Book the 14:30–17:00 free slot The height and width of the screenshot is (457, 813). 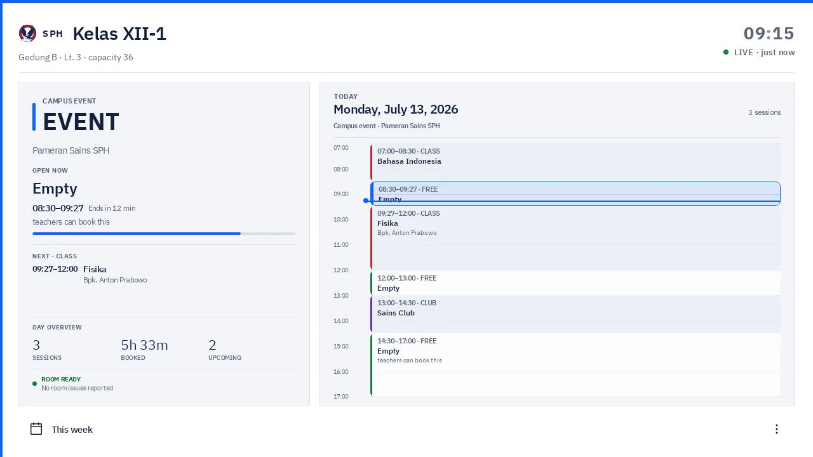tap(575, 365)
